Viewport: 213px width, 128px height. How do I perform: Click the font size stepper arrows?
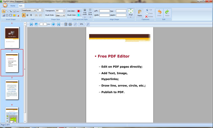point(42,10)
